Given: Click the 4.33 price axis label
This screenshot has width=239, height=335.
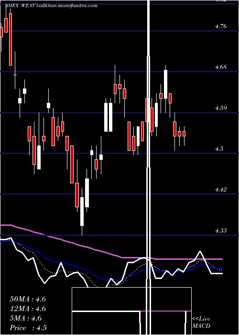Looking at the screenshot, I should 221,231.
